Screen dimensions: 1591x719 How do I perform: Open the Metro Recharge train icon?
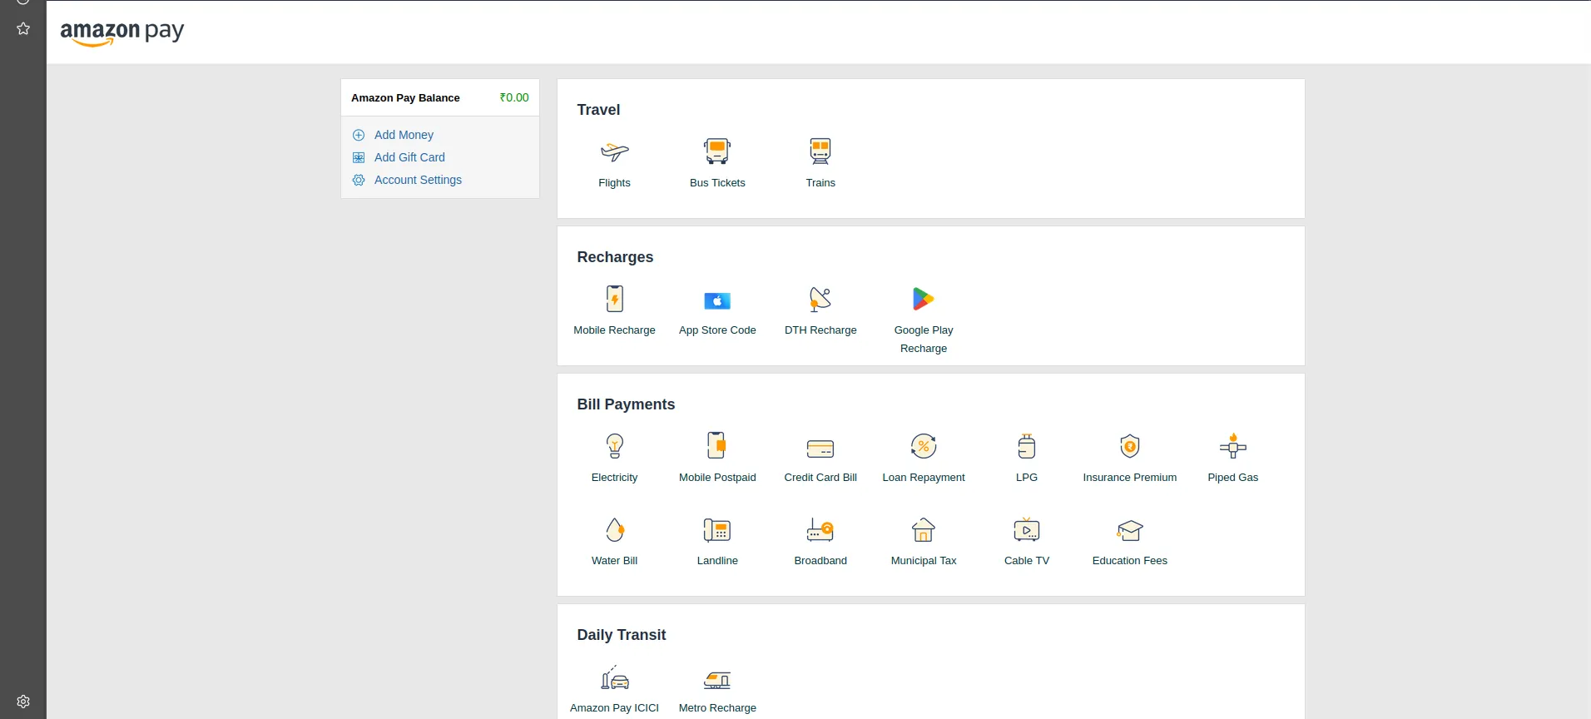coord(717,680)
